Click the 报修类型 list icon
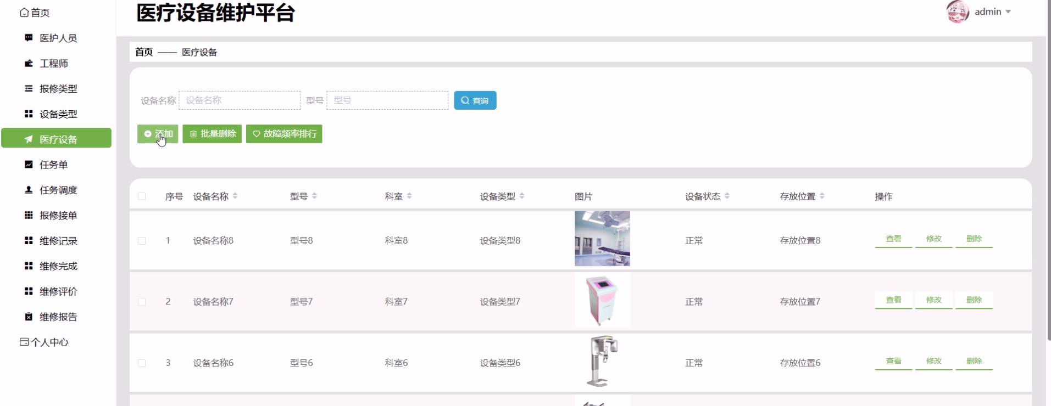Screen dimensions: 1051x406 coord(29,88)
